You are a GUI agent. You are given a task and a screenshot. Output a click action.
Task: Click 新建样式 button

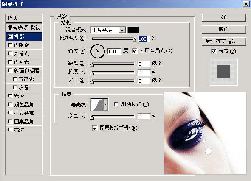tap(224, 41)
